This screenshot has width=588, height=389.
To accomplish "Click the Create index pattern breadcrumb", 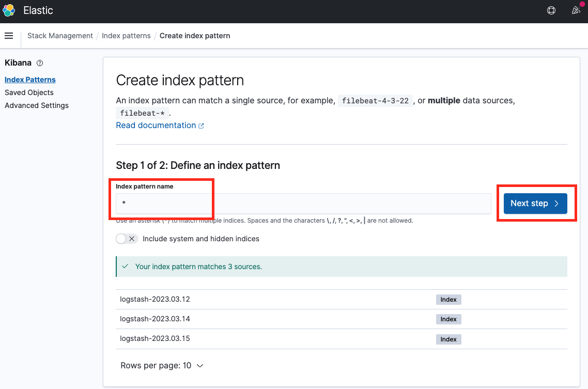I will pyautogui.click(x=195, y=36).
